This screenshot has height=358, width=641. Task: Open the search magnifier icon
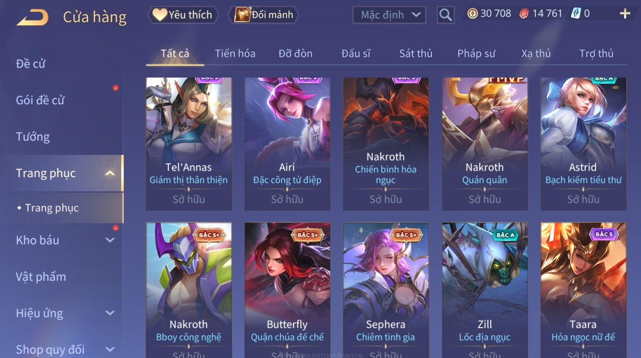tap(446, 15)
